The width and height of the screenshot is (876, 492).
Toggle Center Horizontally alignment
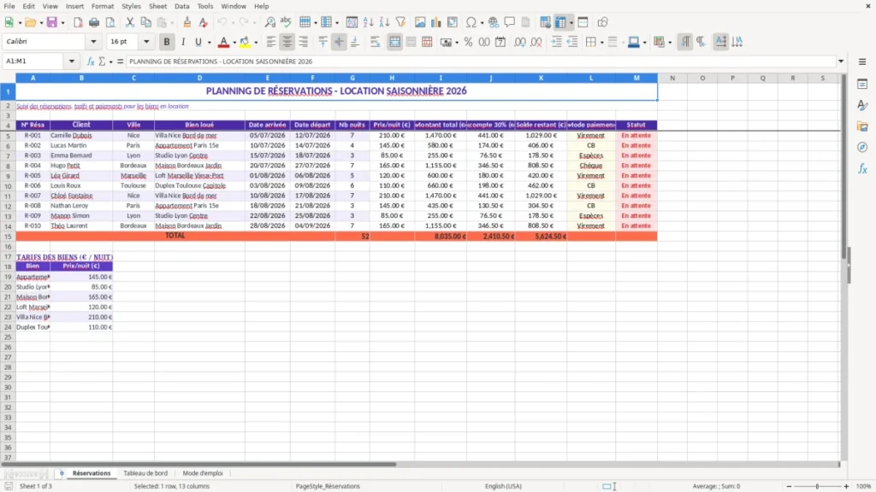pos(287,42)
